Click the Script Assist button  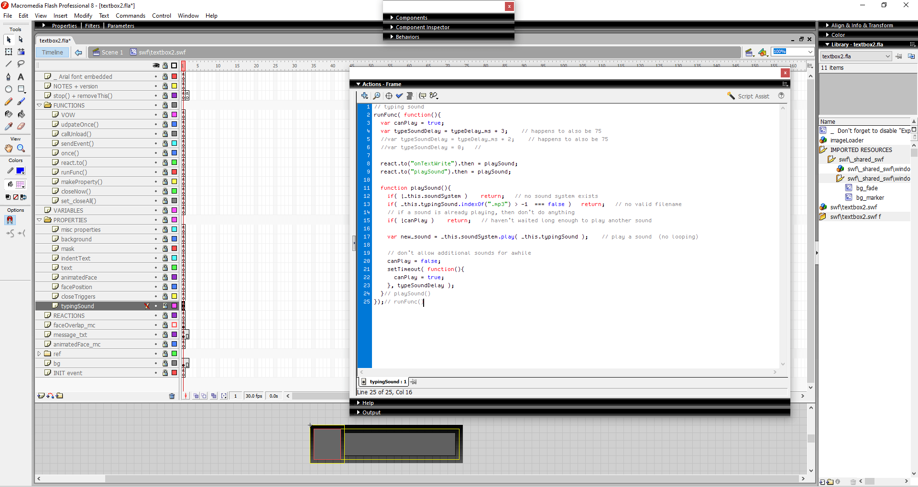748,96
